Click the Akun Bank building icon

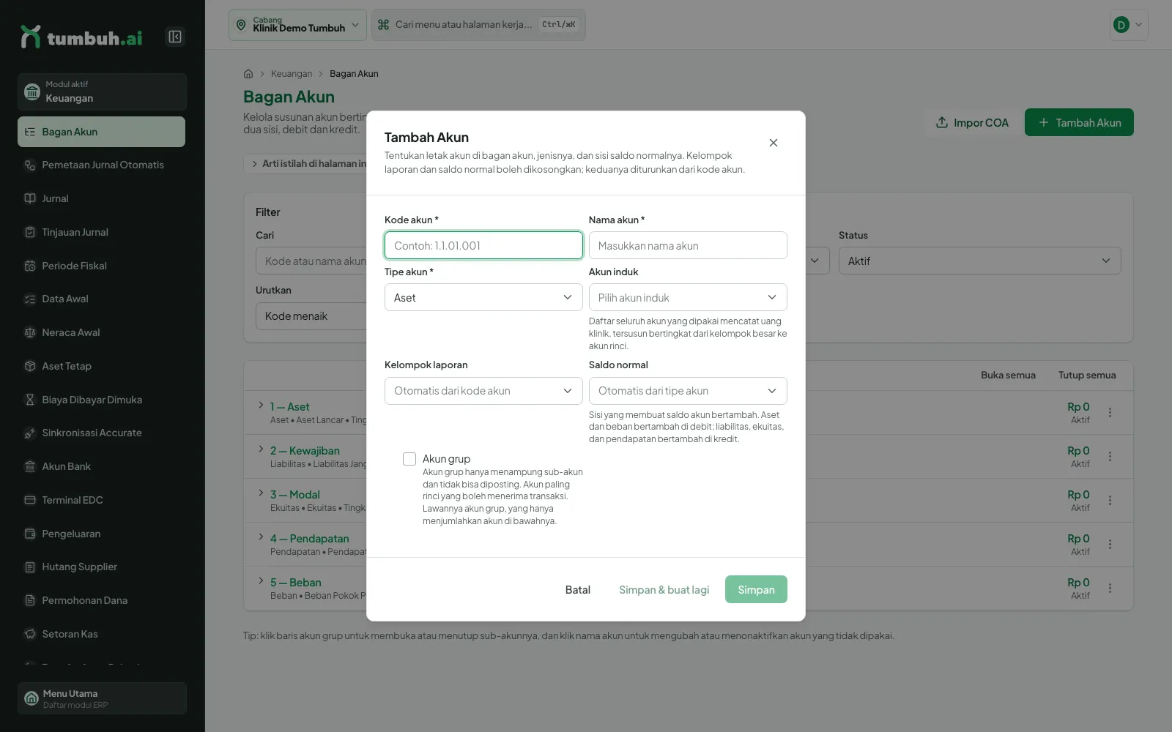coord(30,466)
